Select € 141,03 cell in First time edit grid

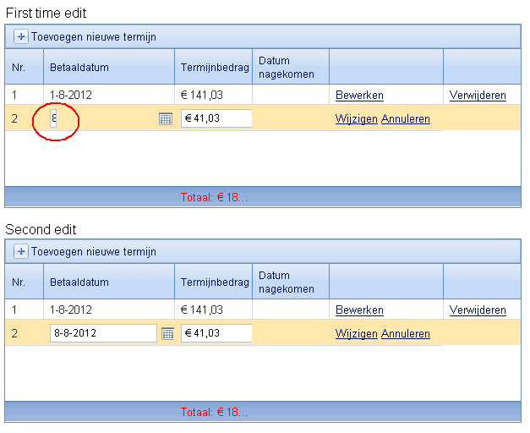pos(213,95)
